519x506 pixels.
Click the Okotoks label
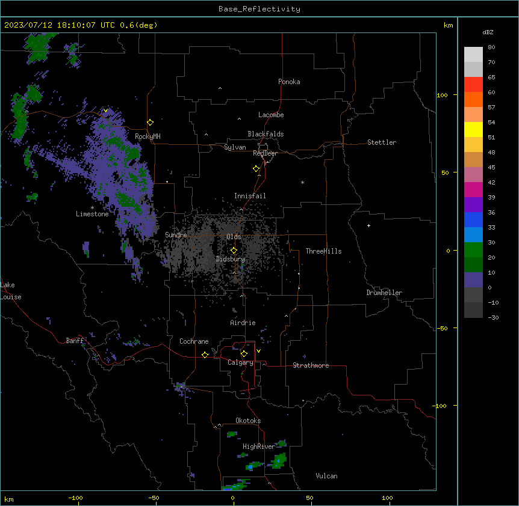(x=248, y=421)
